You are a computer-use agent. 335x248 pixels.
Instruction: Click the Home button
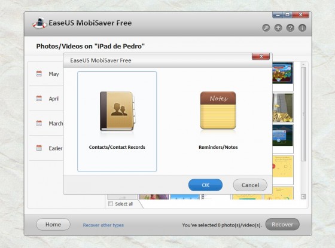53,224
